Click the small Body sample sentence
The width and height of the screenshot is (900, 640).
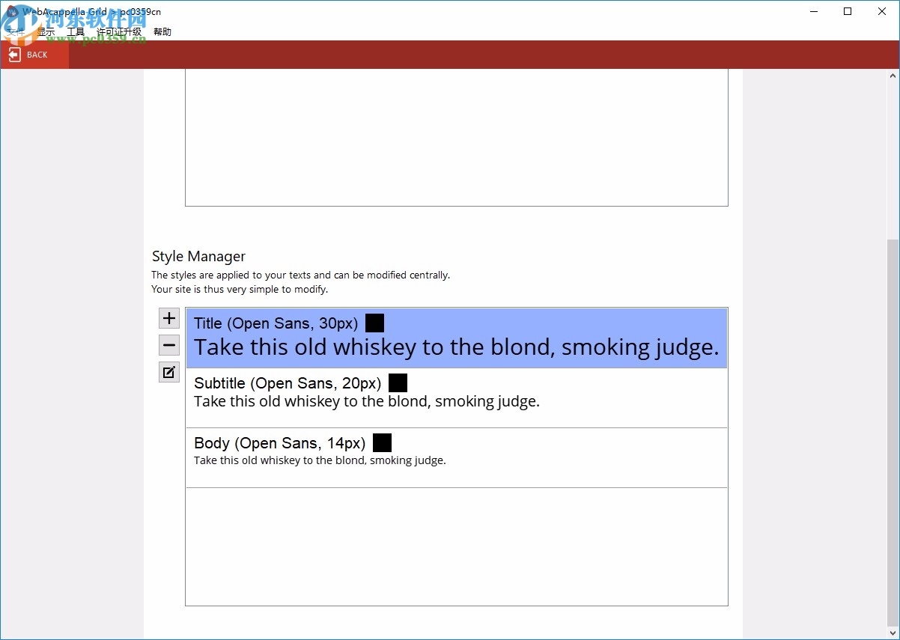[x=320, y=460]
